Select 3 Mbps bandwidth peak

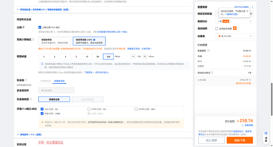[65, 56]
